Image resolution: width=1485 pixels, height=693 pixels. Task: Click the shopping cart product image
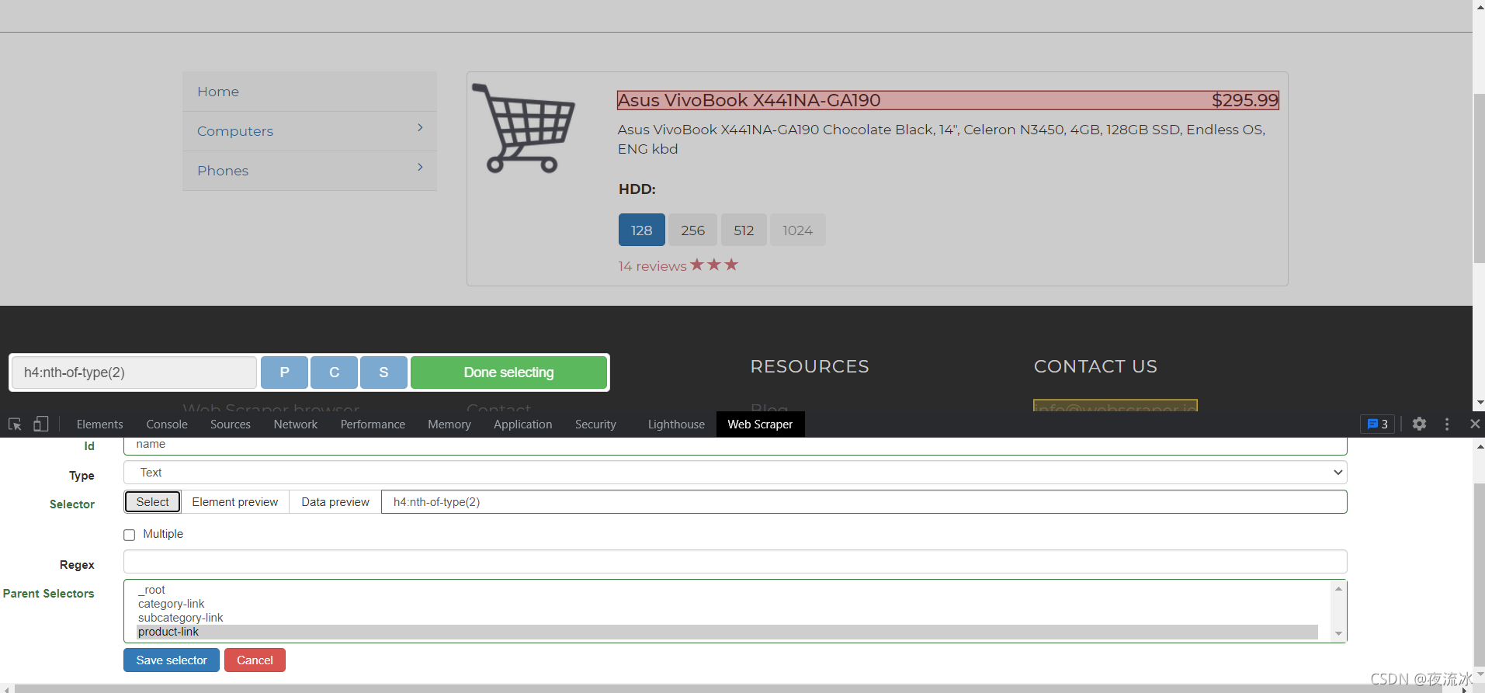coord(523,128)
